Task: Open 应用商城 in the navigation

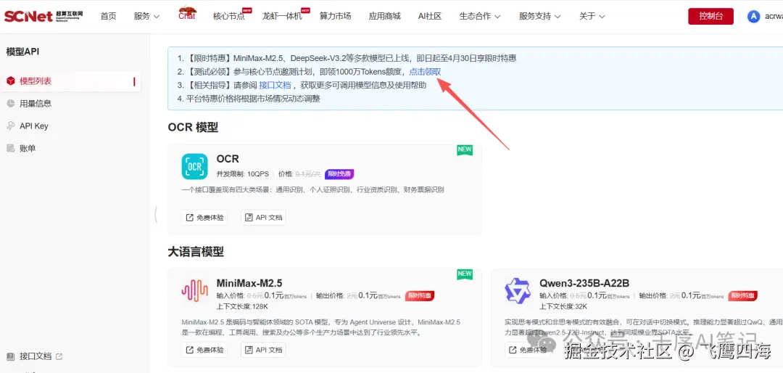Action: click(x=384, y=16)
